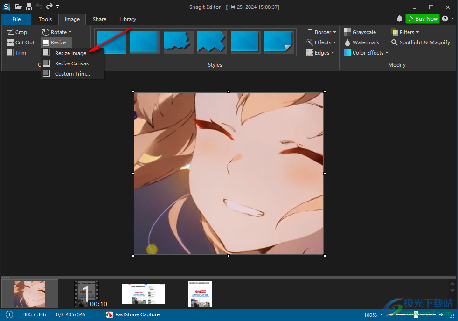Select the 00:10 video thumbnail in the tray

pos(87,294)
